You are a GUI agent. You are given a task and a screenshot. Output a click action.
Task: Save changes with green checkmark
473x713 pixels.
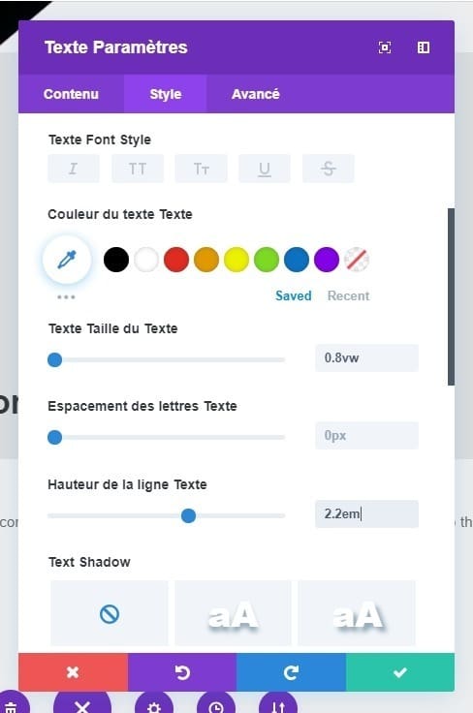pyautogui.click(x=400, y=672)
